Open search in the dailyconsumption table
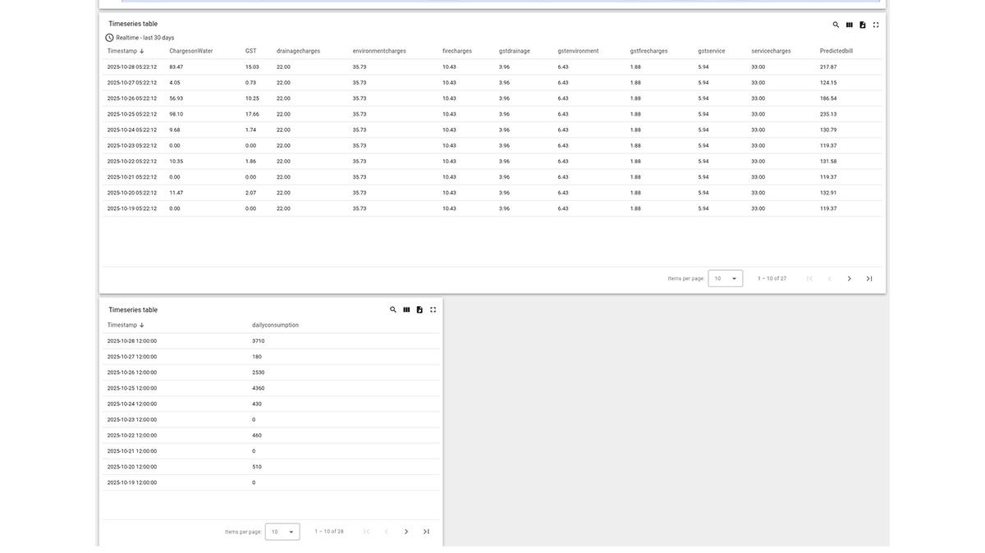 (x=391, y=308)
